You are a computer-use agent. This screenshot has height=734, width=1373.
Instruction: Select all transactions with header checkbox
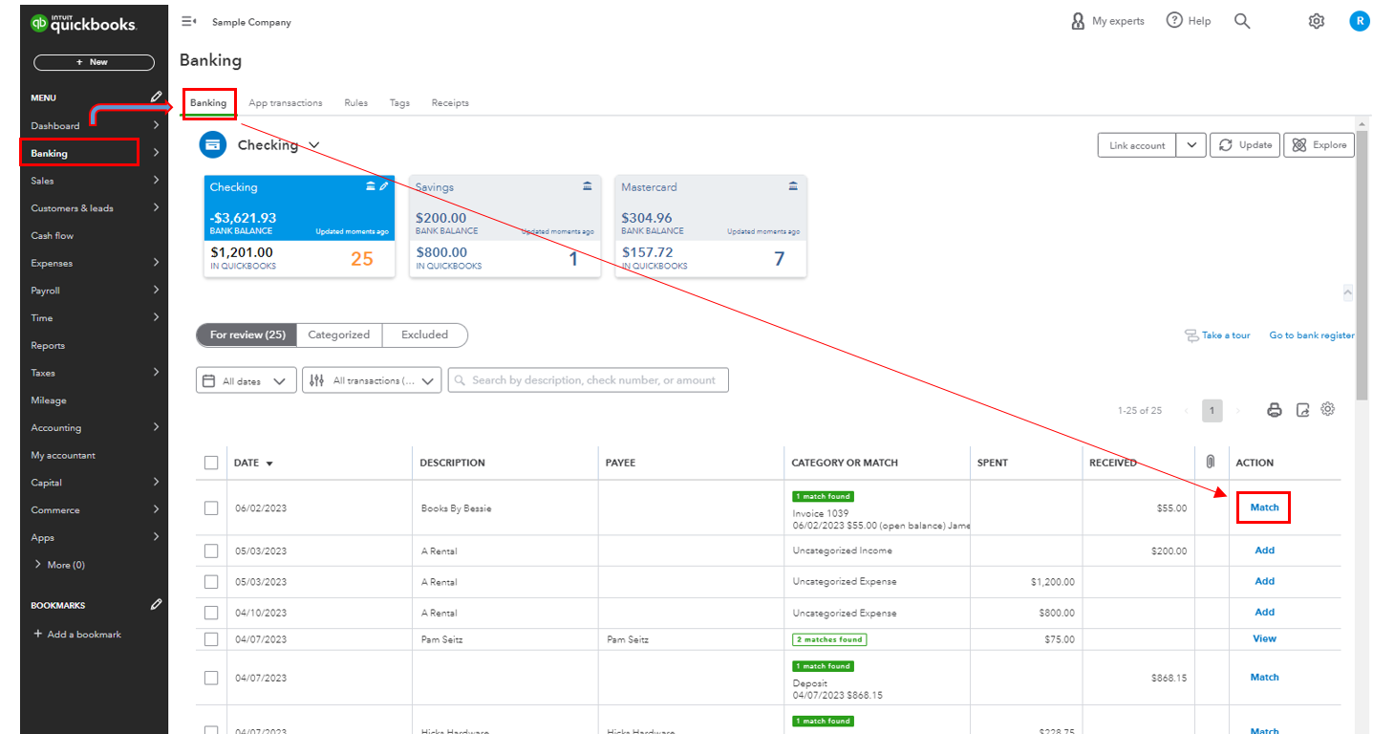tap(211, 463)
